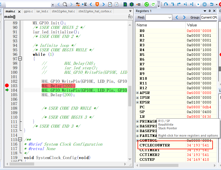The width and height of the screenshot is (221, 170).
Task: Click registers Find previous arrow
Action: click(177, 17)
